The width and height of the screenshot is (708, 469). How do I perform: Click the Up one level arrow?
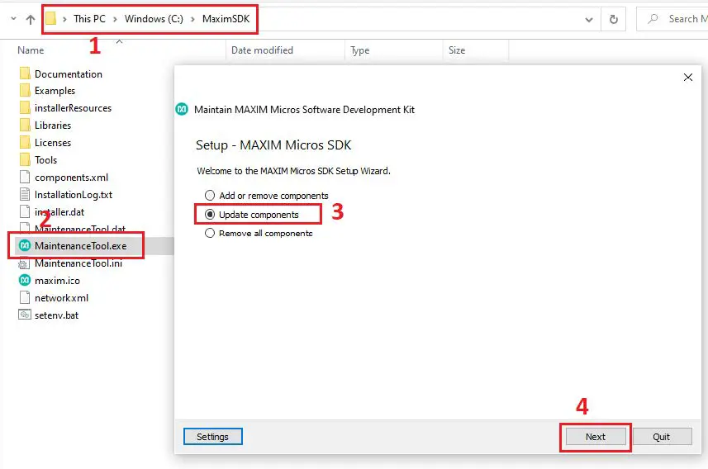31,20
